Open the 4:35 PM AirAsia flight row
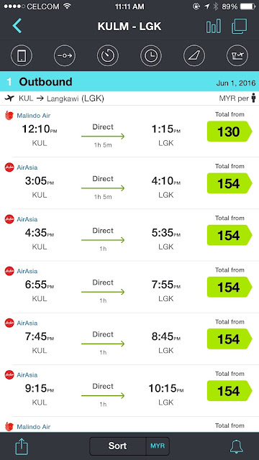Image resolution: width=259 pixels, height=460 pixels. (x=129, y=235)
